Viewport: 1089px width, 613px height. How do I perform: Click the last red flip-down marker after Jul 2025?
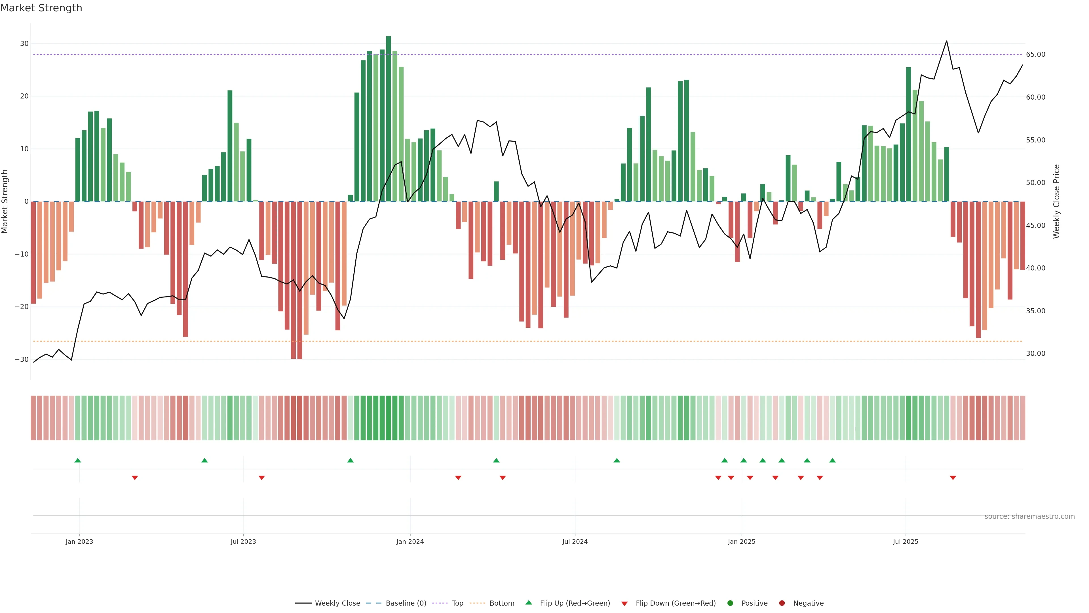tap(953, 478)
